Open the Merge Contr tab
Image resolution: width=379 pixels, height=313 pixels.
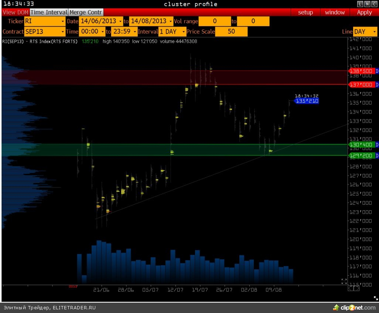click(x=85, y=13)
